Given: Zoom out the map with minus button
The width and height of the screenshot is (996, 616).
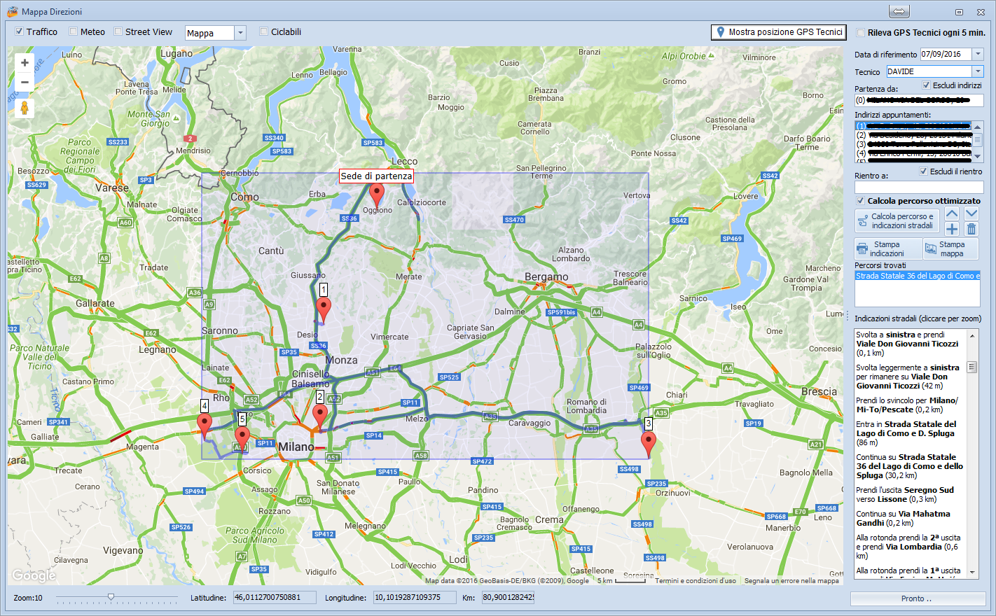Looking at the screenshot, I should tap(25, 82).
